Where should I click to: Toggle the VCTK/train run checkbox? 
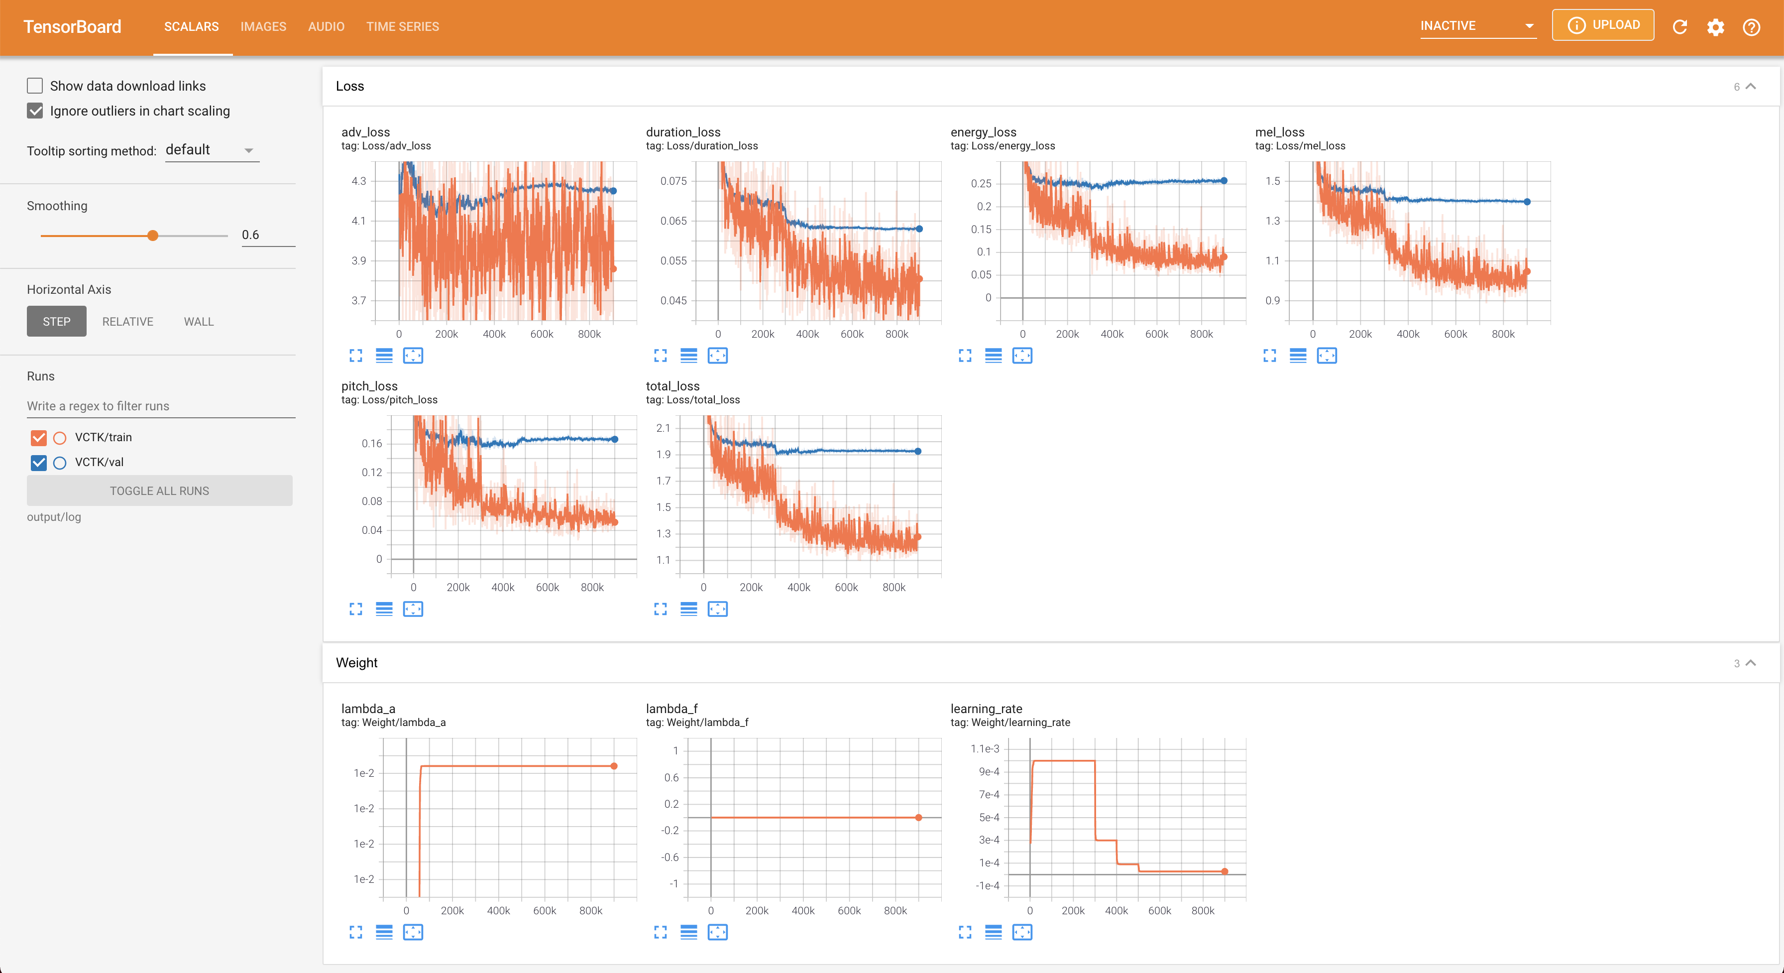point(39,437)
